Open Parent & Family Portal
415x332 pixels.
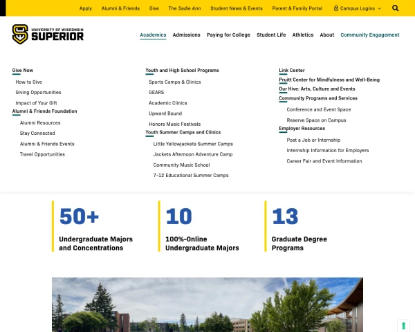coord(297,8)
